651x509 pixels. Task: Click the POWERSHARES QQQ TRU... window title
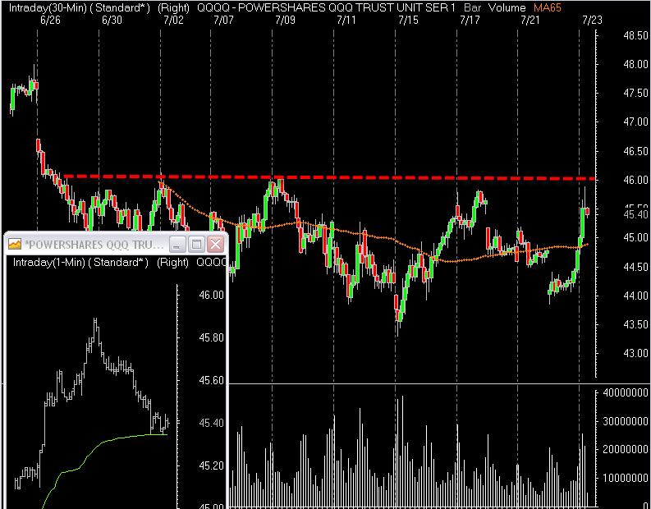click(94, 245)
